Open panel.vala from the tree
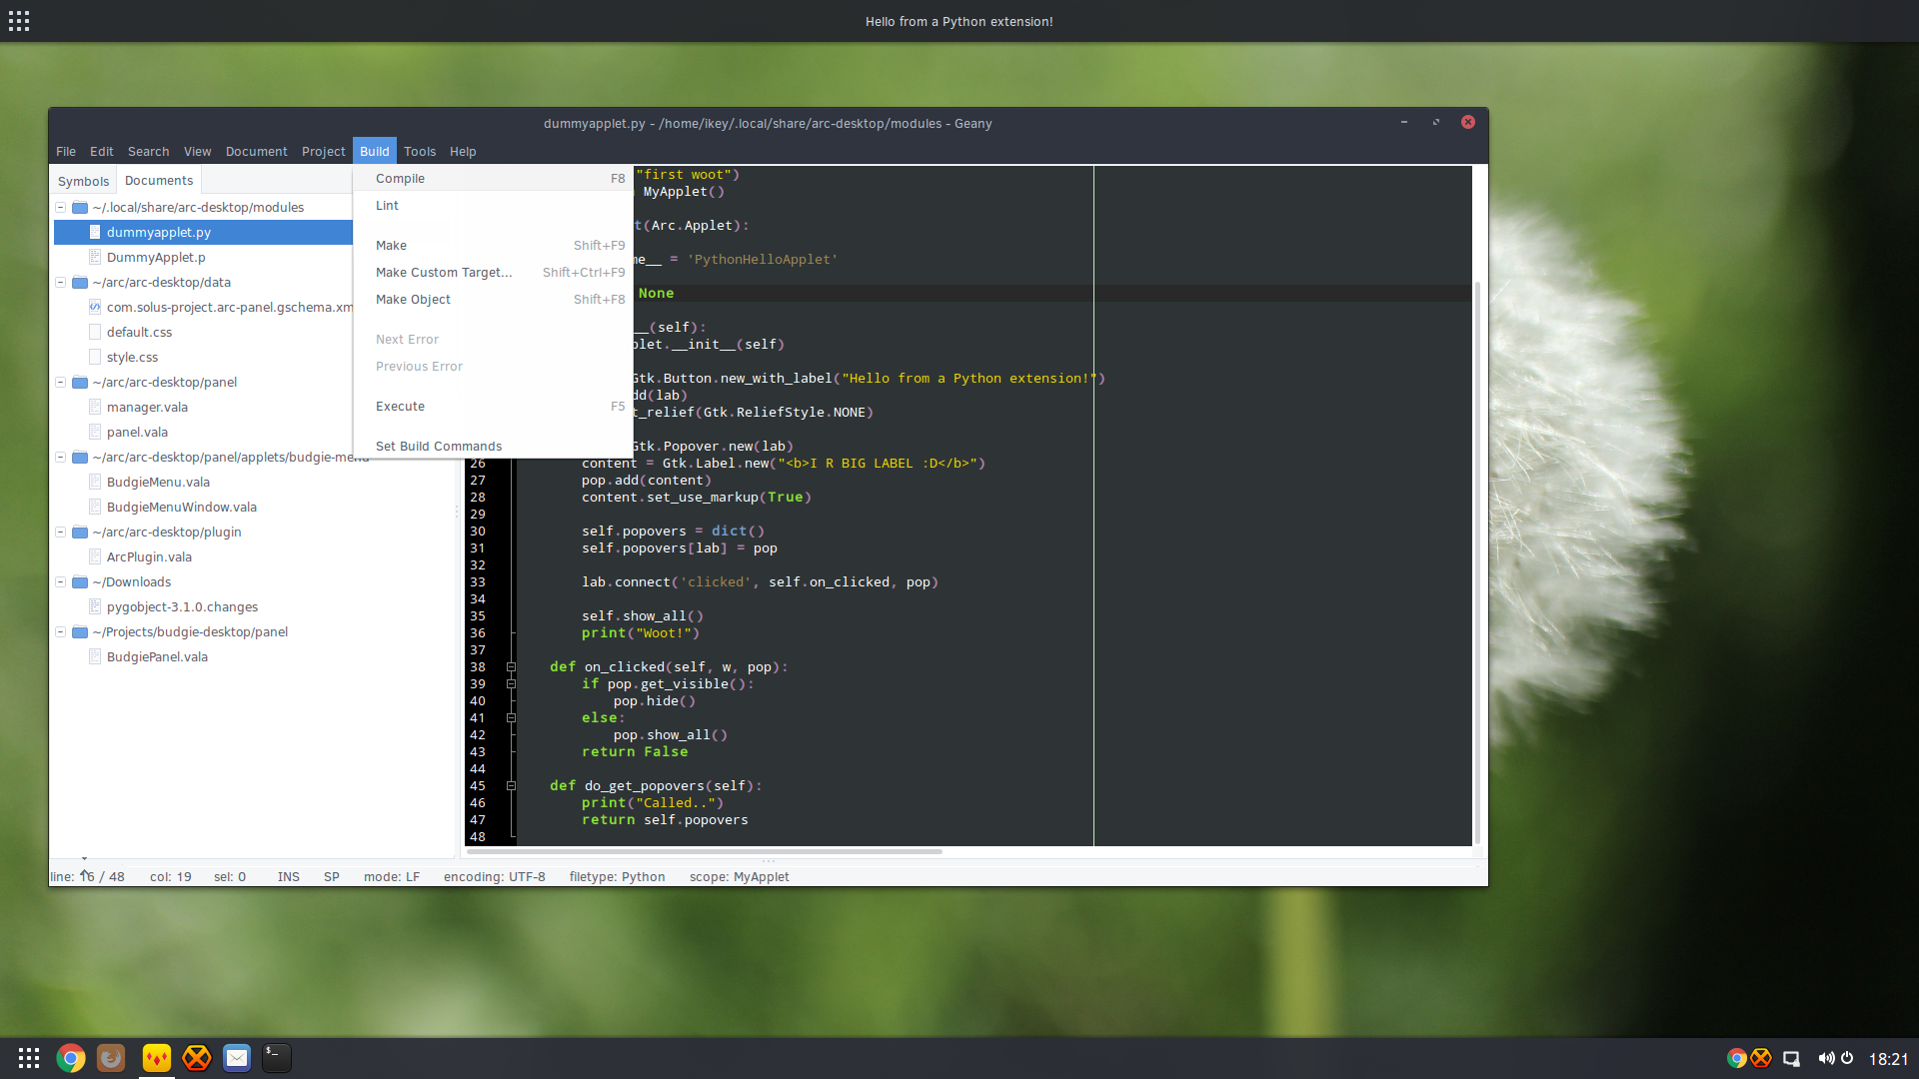 click(137, 433)
